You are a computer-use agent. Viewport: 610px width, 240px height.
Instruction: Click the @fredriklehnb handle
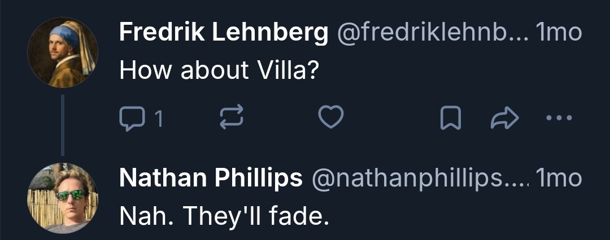click(x=432, y=33)
